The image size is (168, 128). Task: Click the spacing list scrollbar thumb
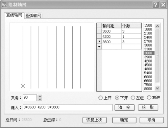pos(158,56)
